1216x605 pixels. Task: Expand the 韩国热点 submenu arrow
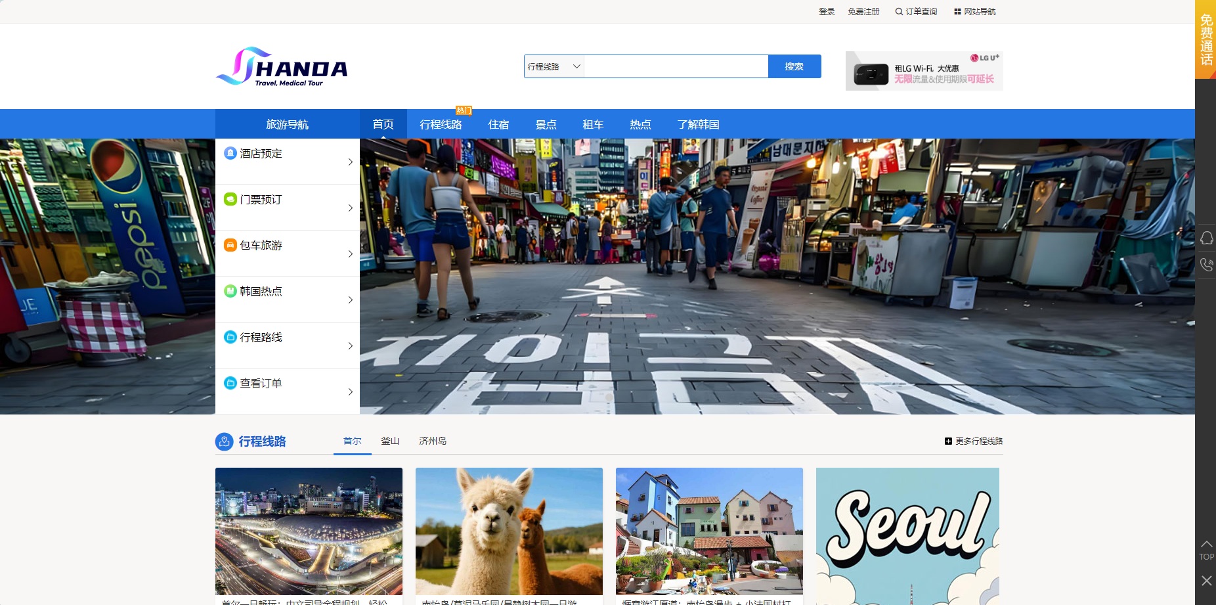click(350, 300)
